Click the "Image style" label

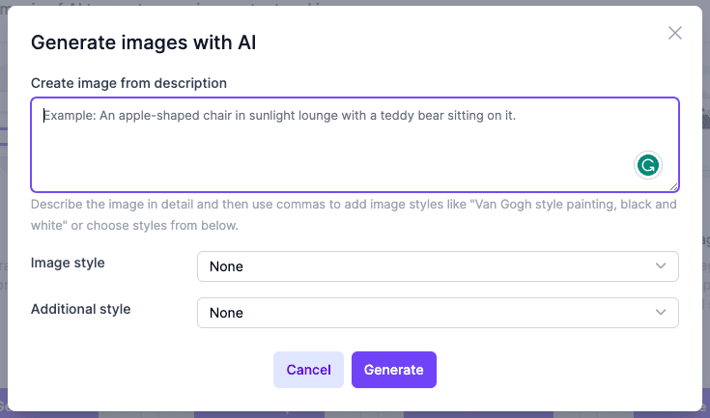pyautogui.click(x=68, y=263)
